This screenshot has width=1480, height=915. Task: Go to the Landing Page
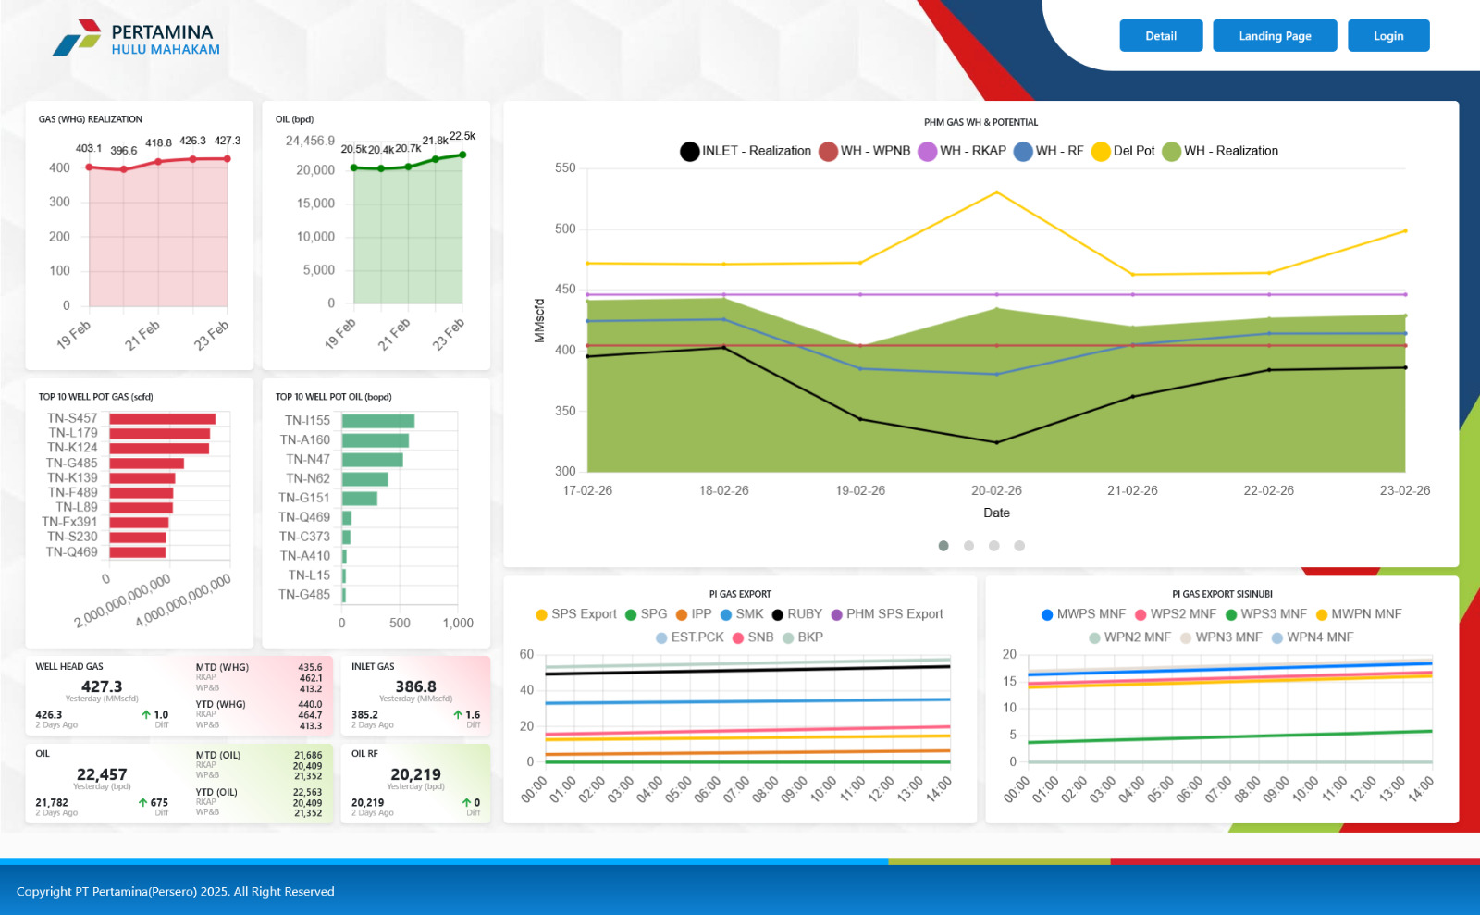[x=1275, y=36]
